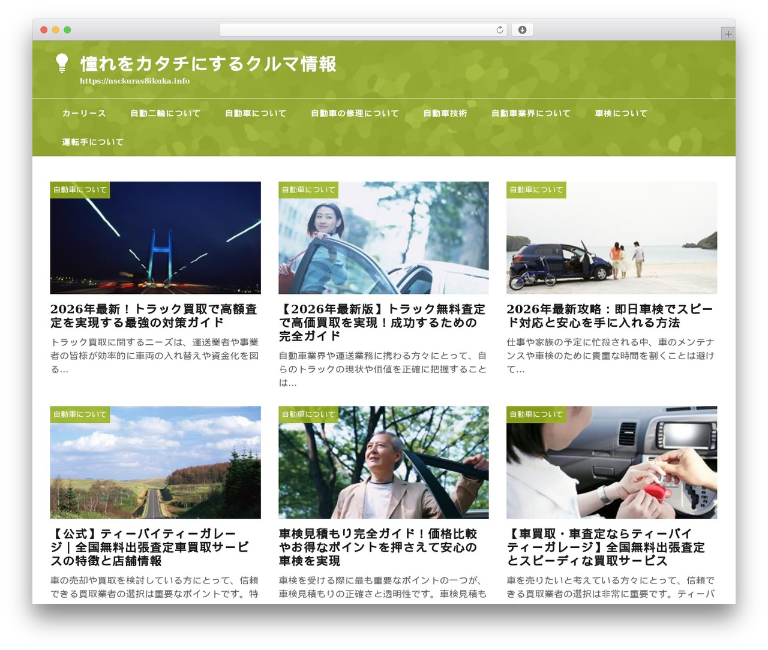Open the 運転手について menu item

tap(93, 142)
